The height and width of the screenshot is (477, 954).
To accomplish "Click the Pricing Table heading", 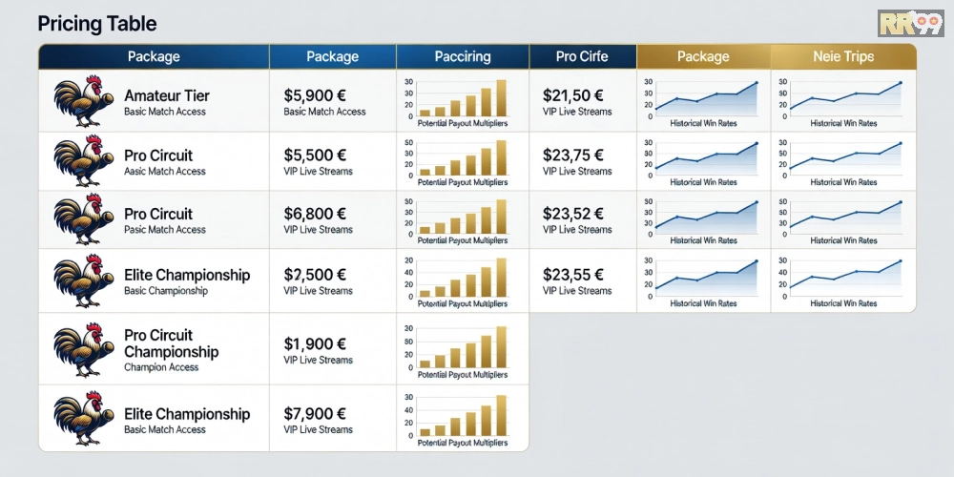I will [x=97, y=24].
